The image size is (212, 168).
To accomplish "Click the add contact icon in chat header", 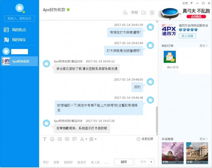I will click(x=125, y=13).
